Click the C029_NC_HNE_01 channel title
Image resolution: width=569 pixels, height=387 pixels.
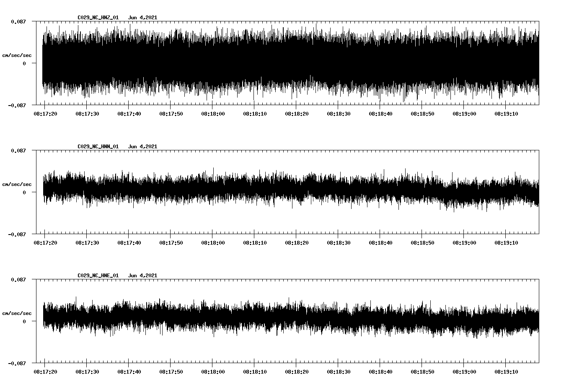pyautogui.click(x=98, y=276)
